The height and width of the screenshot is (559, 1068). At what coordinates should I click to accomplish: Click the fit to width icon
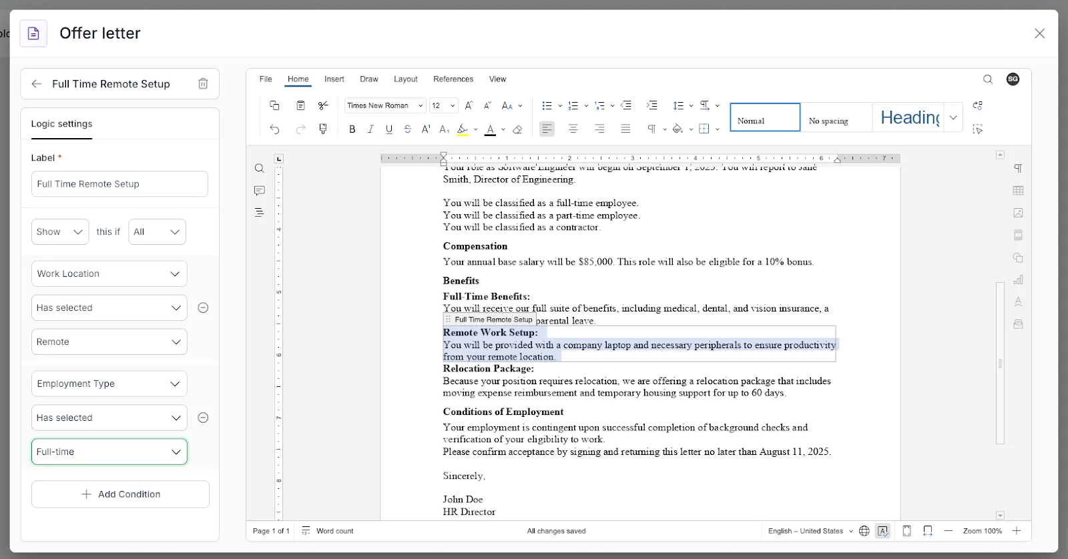click(x=927, y=531)
